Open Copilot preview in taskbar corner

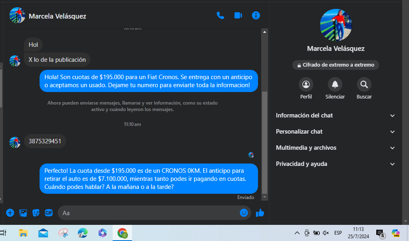point(396,233)
